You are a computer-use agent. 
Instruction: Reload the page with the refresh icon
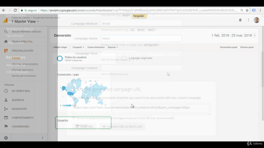[15, 10]
